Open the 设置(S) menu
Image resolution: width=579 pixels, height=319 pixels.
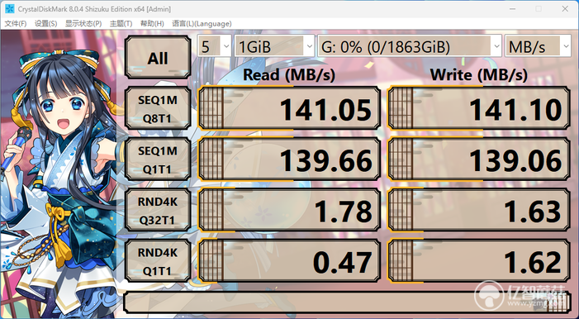point(45,24)
